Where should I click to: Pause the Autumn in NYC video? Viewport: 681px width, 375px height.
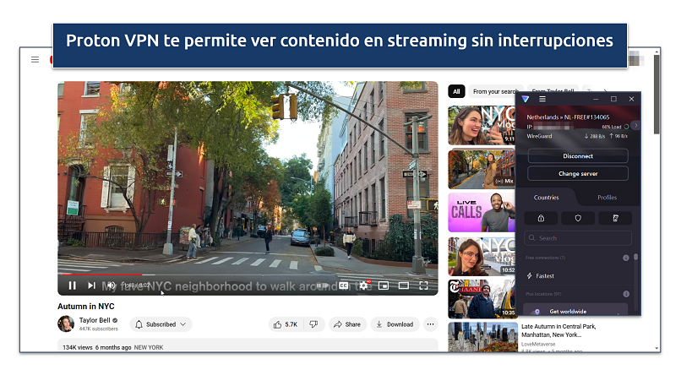coord(73,285)
